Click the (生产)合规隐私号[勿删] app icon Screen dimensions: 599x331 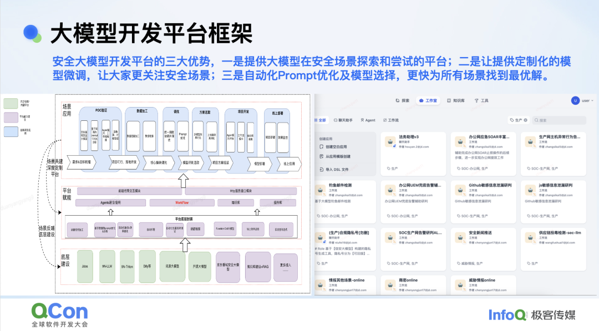pyautogui.click(x=320, y=237)
